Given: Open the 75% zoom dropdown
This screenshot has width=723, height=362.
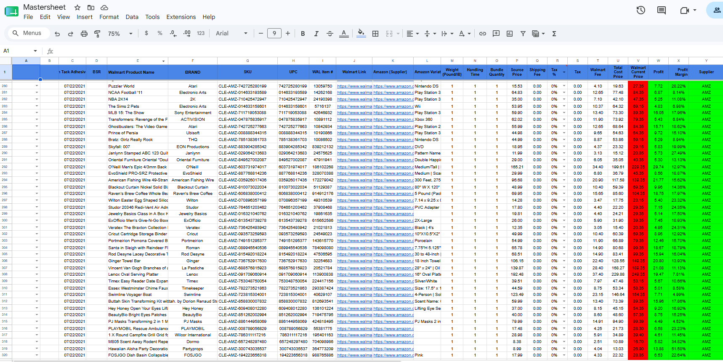Looking at the screenshot, I should (120, 34).
